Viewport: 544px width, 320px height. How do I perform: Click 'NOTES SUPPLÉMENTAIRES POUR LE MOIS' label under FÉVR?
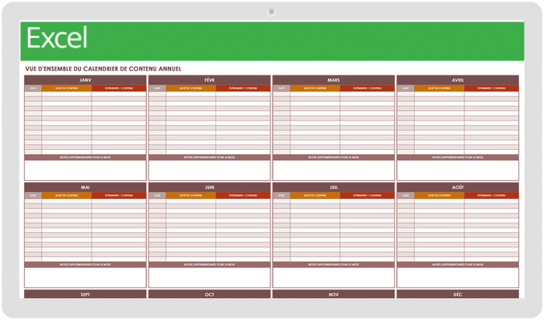(x=210, y=158)
